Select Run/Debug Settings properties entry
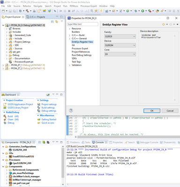Viewport: 180px width, 187px height. [x=82, y=55]
